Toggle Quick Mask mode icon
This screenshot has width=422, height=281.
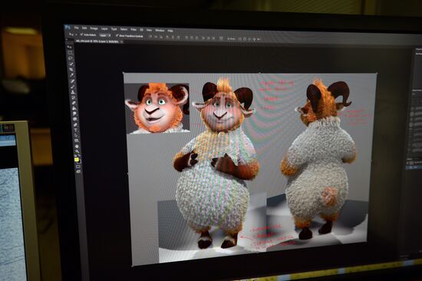78,167
